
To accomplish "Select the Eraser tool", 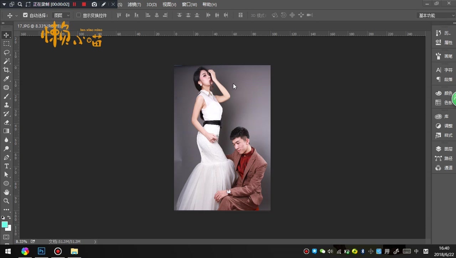I will [x=6, y=122].
